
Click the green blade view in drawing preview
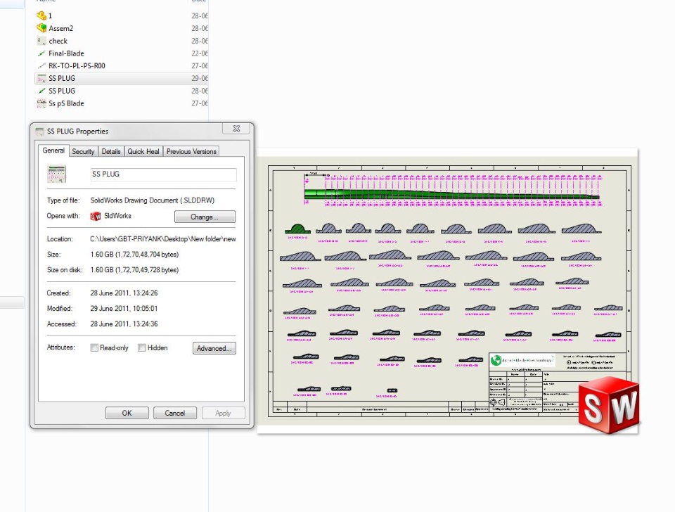[x=451, y=195]
